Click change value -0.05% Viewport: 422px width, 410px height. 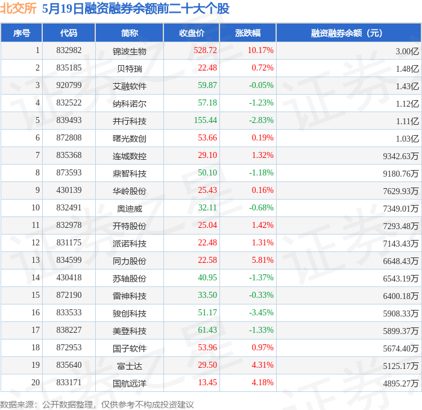(261, 86)
